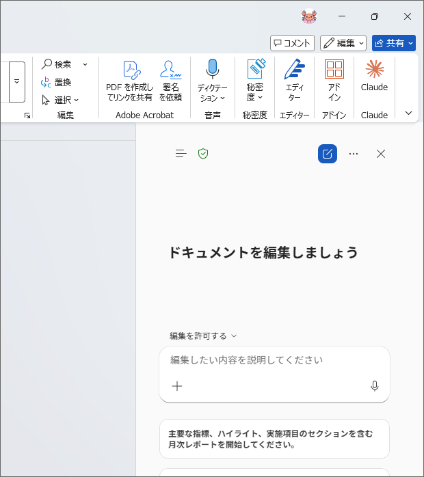The width and height of the screenshot is (424, 477).
Task: Open the Claude pane menu lines icon
Action: tap(181, 154)
